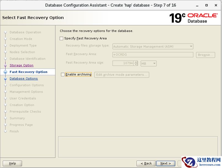
Task: Open Database Options step link
Action: [x=24, y=78]
